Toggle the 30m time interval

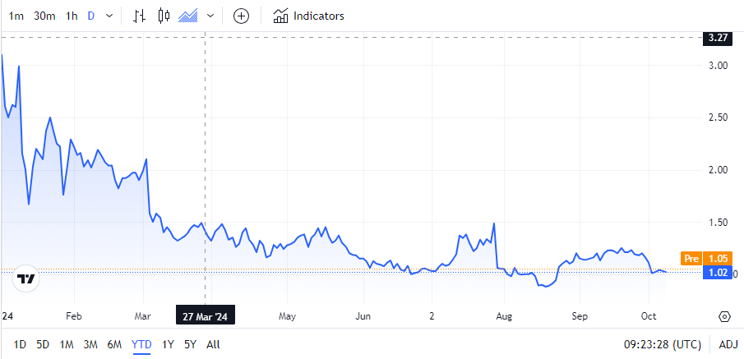pos(44,16)
